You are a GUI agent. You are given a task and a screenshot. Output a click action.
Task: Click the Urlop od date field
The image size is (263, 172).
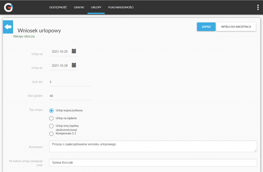[x=60, y=52]
